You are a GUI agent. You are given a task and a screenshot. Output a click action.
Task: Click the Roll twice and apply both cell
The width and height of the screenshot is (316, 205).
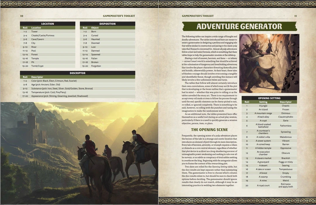click(x=286, y=185)
